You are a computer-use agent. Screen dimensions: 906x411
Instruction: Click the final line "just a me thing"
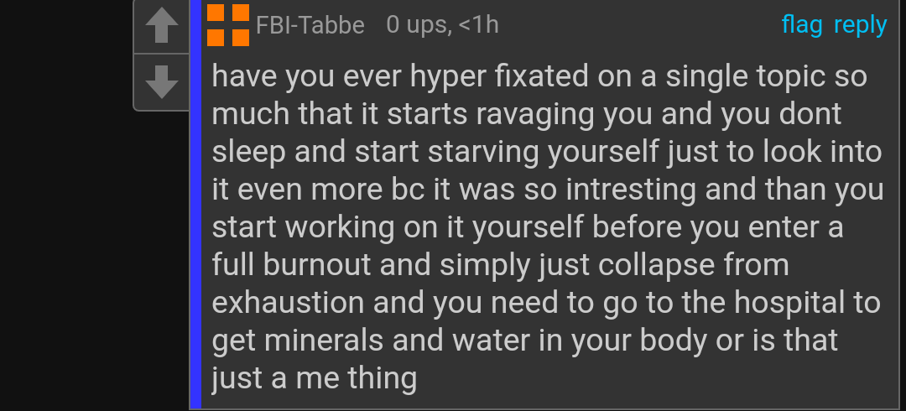(314, 379)
